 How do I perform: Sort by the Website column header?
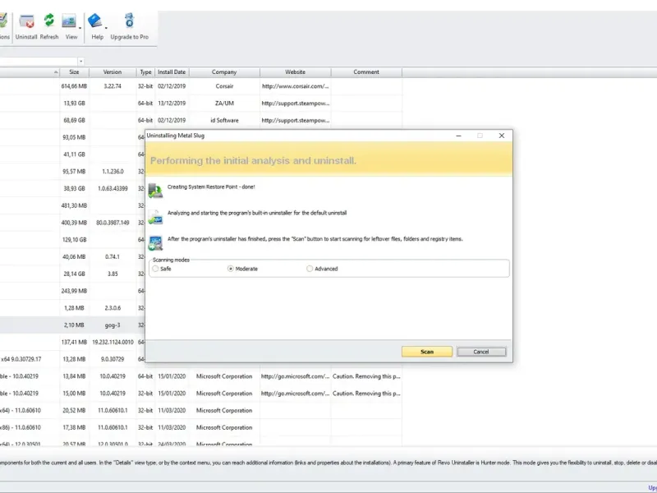296,72
